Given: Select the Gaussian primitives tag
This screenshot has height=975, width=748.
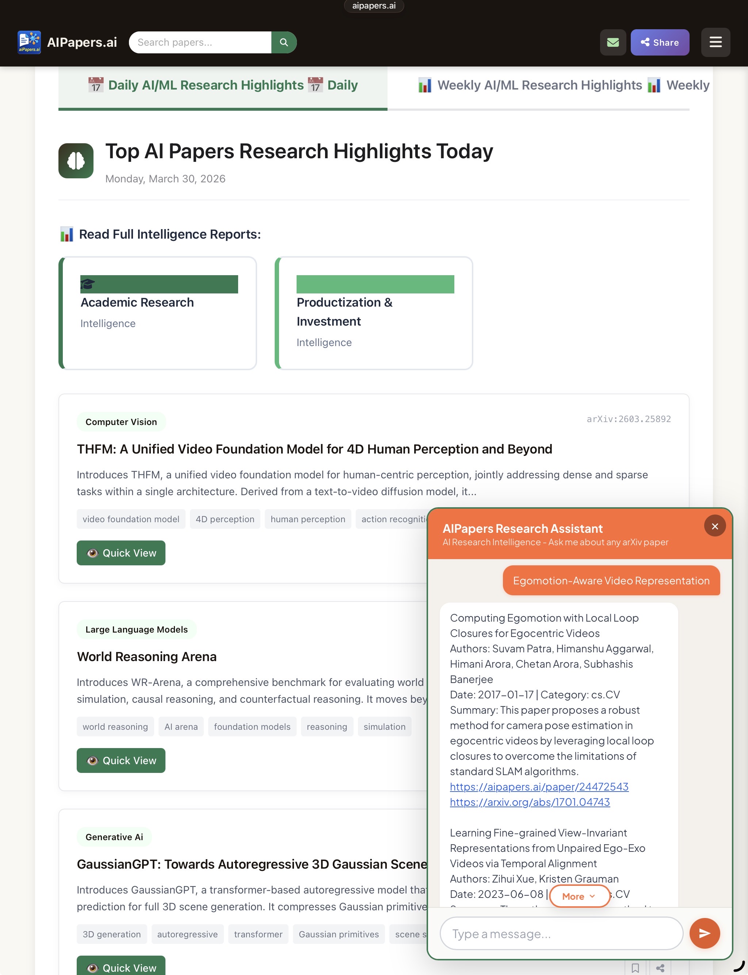Looking at the screenshot, I should click(x=338, y=934).
